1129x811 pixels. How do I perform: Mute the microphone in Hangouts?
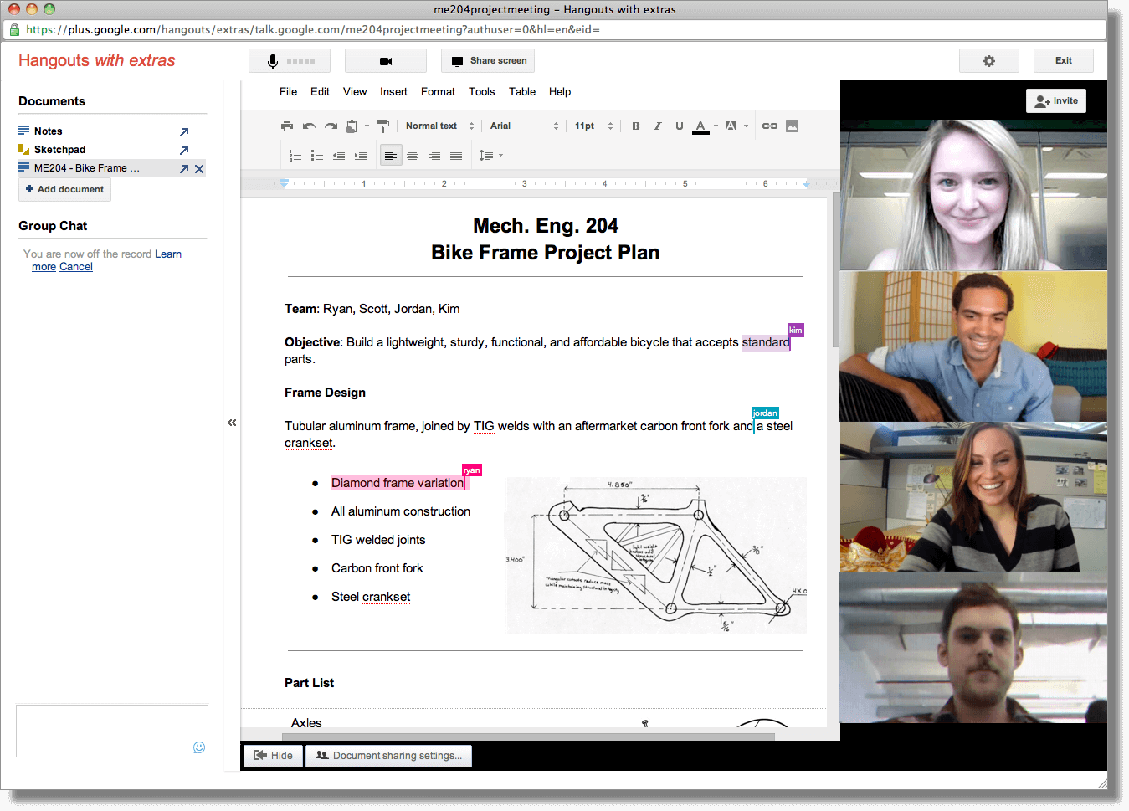289,61
